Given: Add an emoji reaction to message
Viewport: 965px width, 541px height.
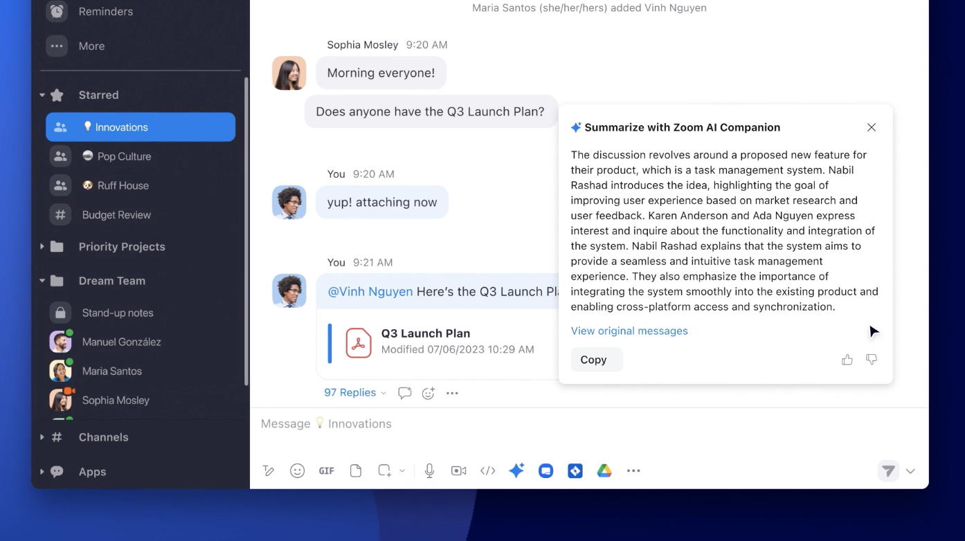Looking at the screenshot, I should (429, 393).
